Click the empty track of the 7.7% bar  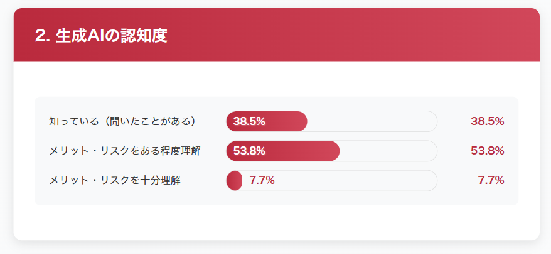point(355,180)
